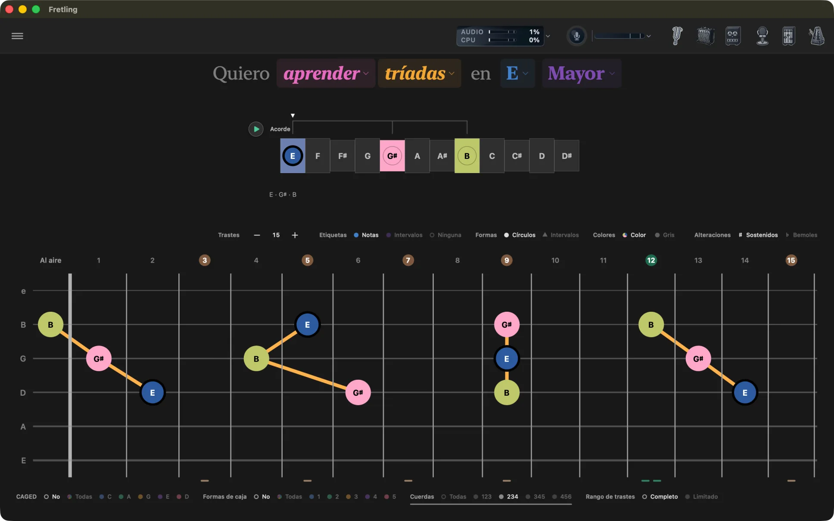834x521 pixels.
Task: Click the A# note tile
Action: tap(442, 156)
